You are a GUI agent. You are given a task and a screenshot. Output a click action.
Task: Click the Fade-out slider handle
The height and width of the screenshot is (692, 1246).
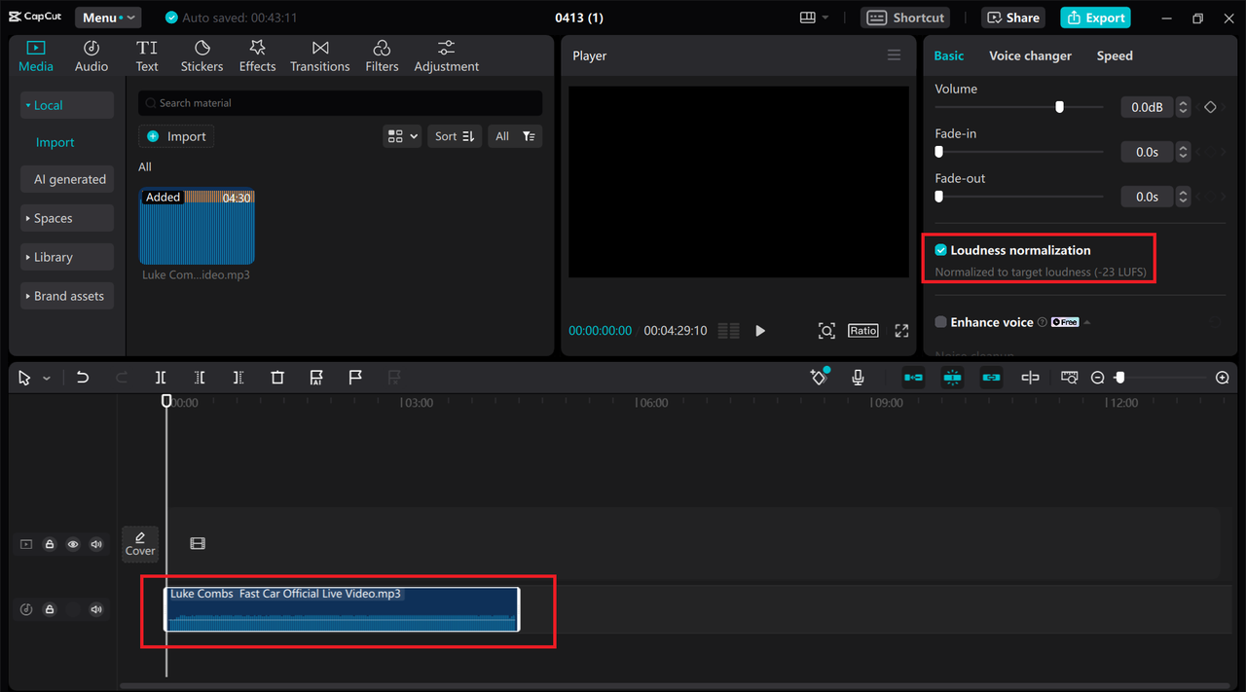click(x=938, y=197)
